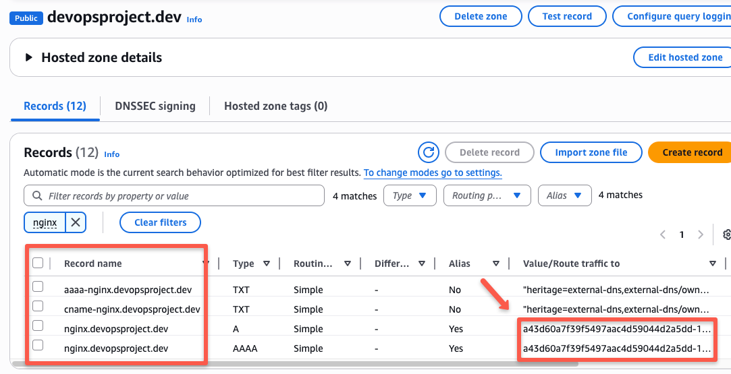Viewport: 731px width, 374px height.
Task: Switch to Records (12) tab
Action: point(55,106)
